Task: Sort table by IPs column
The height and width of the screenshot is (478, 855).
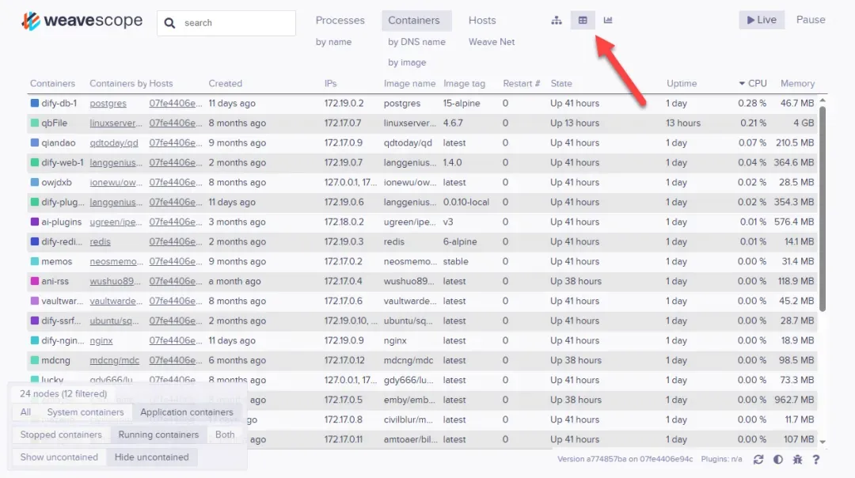Action: (x=330, y=83)
